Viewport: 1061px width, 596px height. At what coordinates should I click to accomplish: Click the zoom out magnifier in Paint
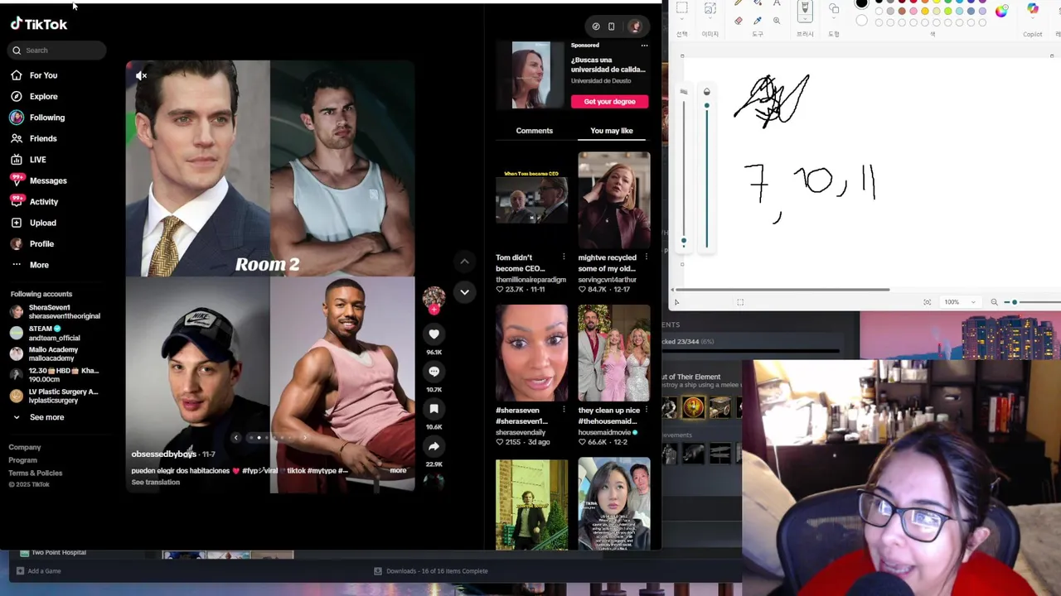pyautogui.click(x=995, y=302)
